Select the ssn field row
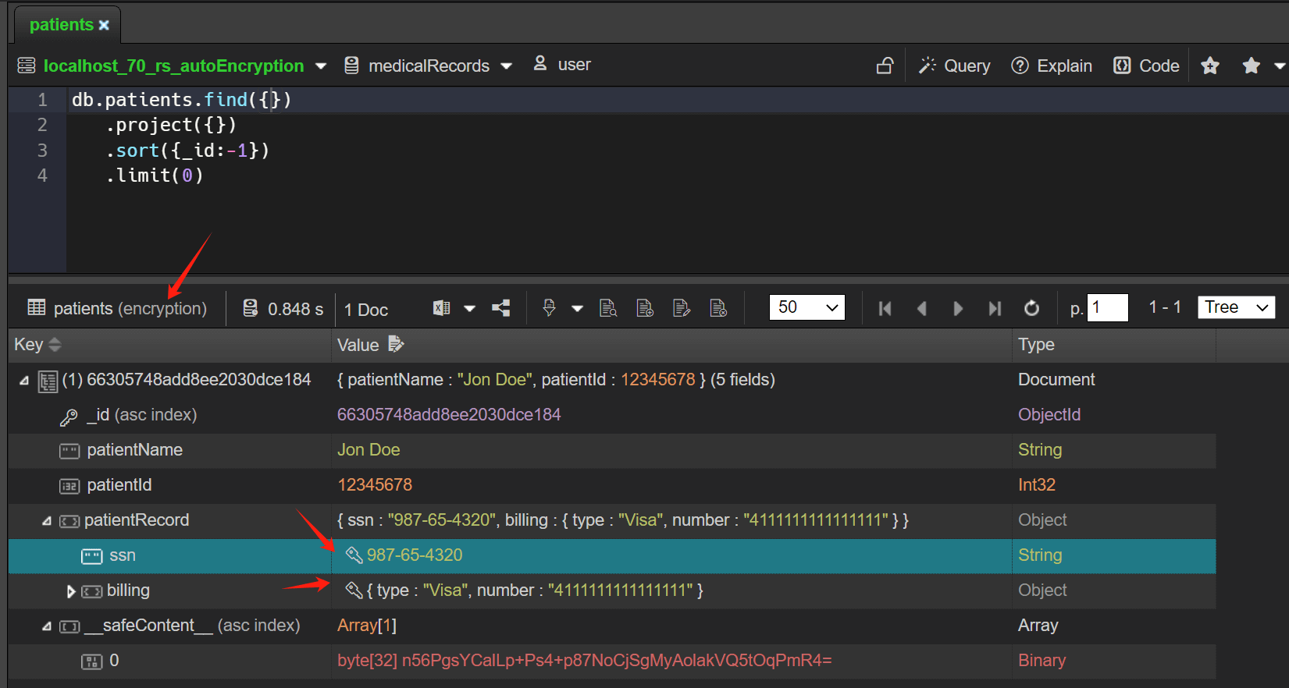The width and height of the screenshot is (1289, 688). coord(612,555)
